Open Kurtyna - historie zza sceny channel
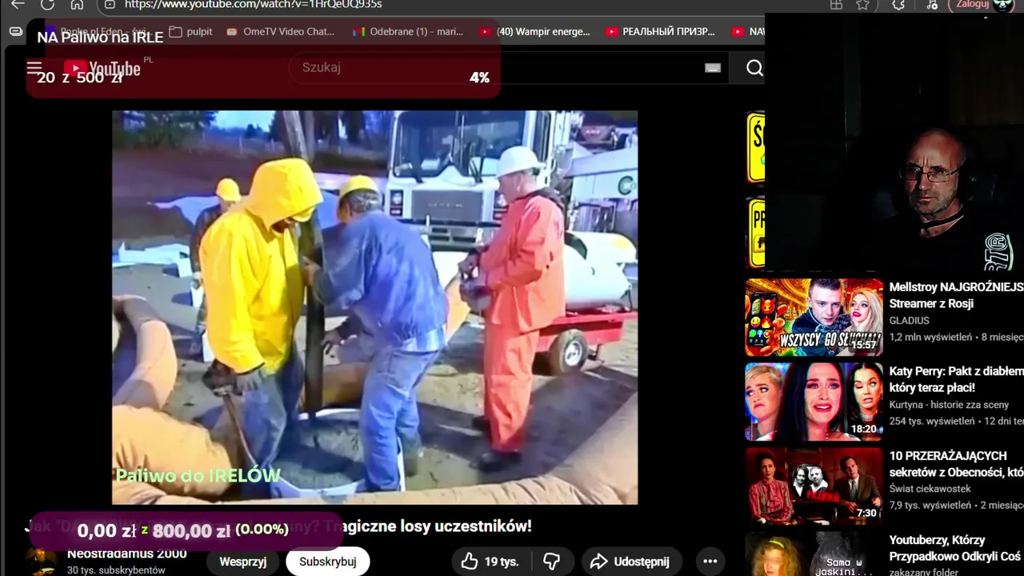 pos(949,405)
